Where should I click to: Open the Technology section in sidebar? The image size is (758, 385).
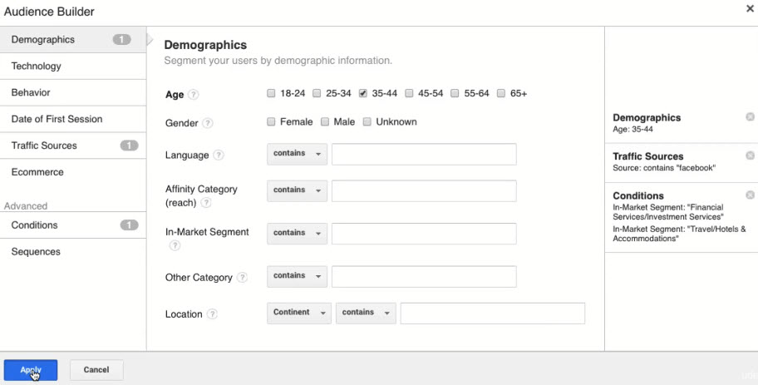pyautogui.click(x=37, y=66)
